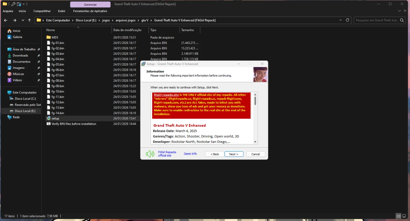Select the MD5 folder icon

tap(49, 37)
